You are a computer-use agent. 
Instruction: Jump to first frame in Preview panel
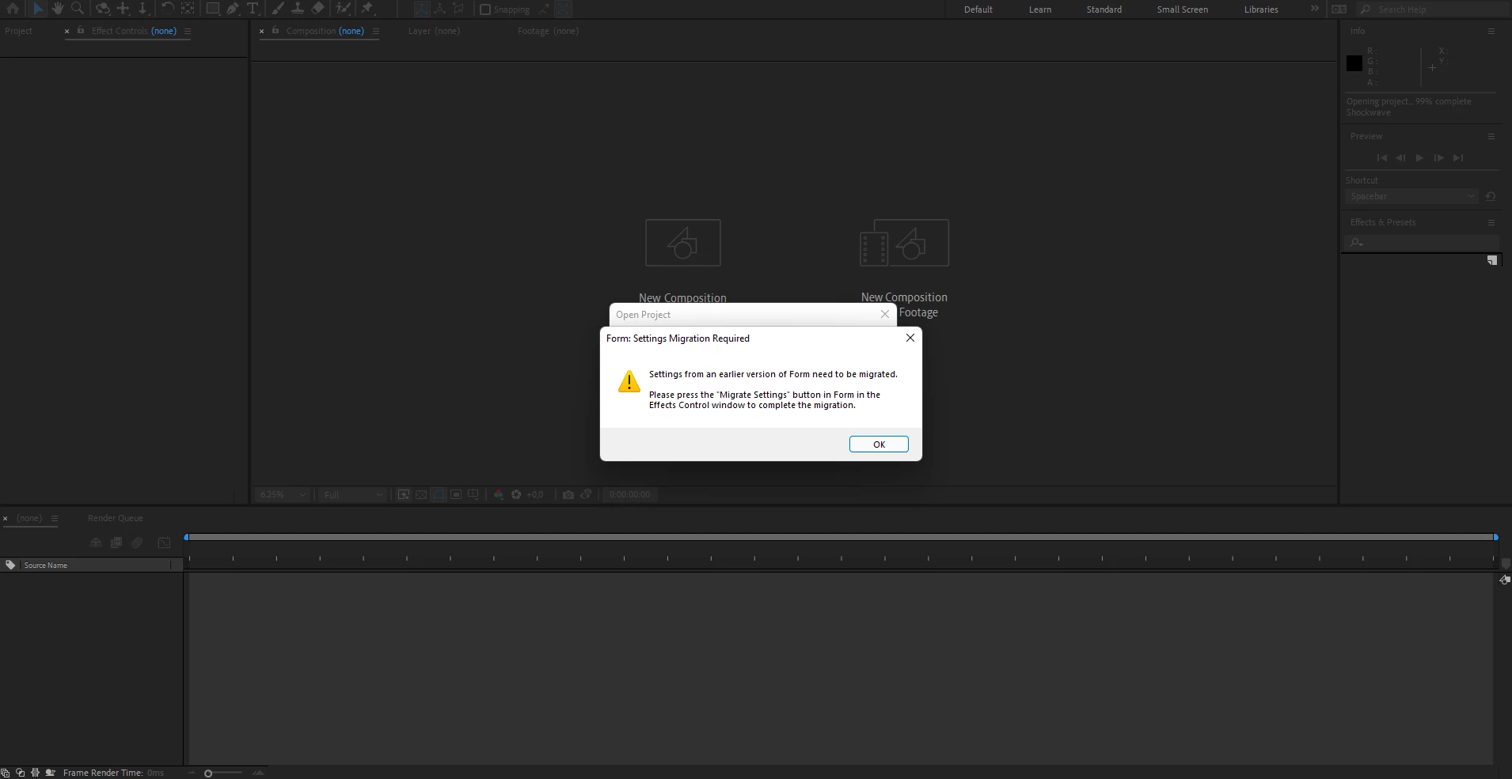pyautogui.click(x=1382, y=158)
